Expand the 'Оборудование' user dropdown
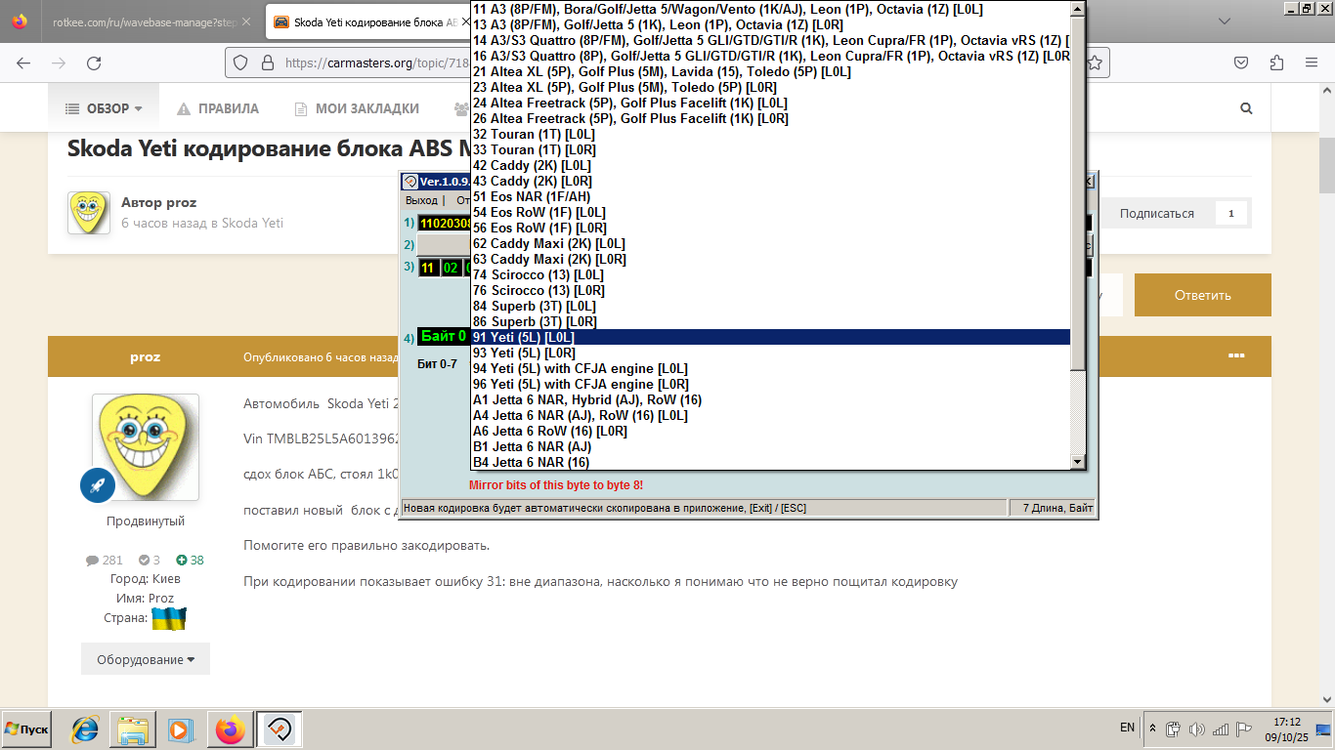The width and height of the screenshot is (1335, 750). [145, 659]
